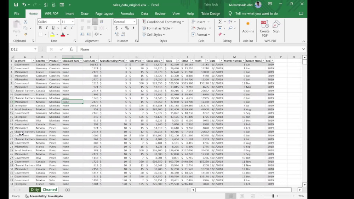The image size is (354, 199).
Task: Open Conditional Formatting menu
Action: point(163,22)
